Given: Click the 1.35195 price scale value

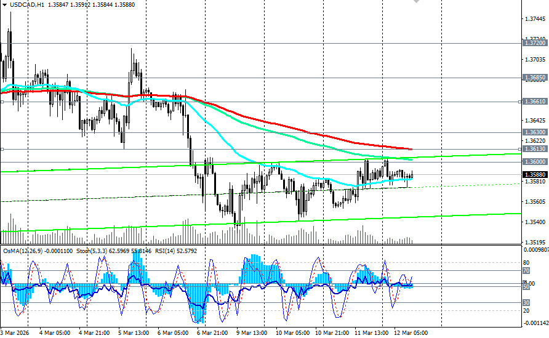Looking at the screenshot, I should click(x=535, y=243).
